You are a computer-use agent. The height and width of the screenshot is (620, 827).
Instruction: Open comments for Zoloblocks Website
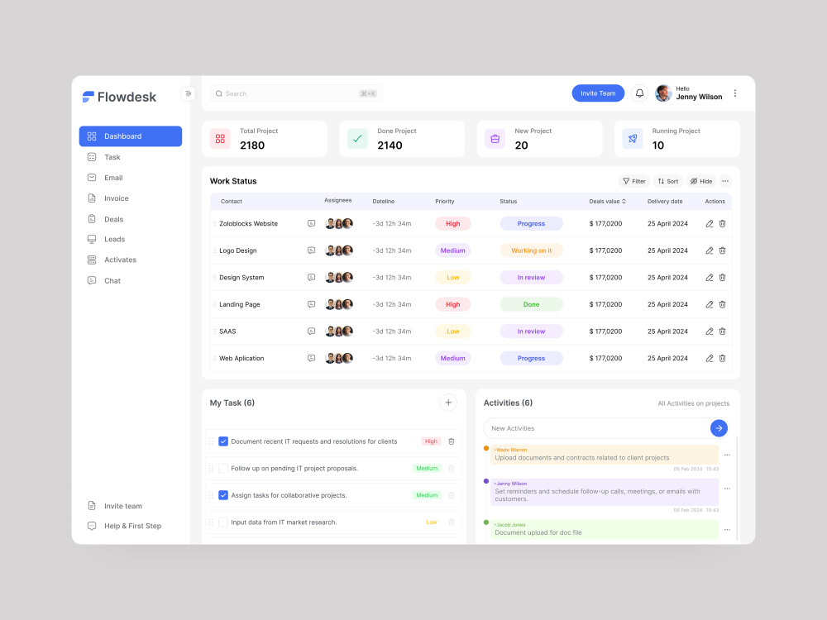coord(311,223)
